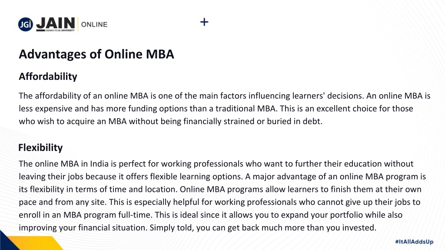Viewport: 445px width, 250px height.
Task: Click the round JGI logo badge
Action: point(26,24)
